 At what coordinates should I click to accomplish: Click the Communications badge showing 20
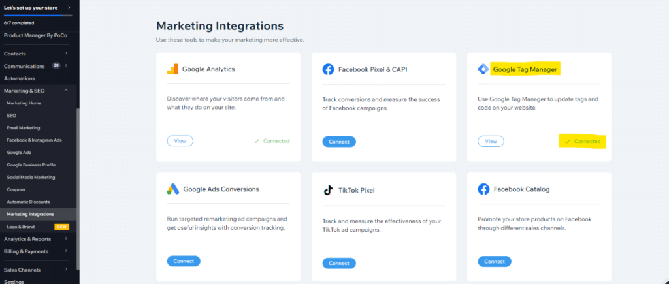pyautogui.click(x=56, y=66)
